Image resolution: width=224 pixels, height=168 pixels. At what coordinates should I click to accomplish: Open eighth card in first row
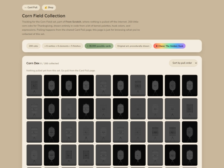155,85
